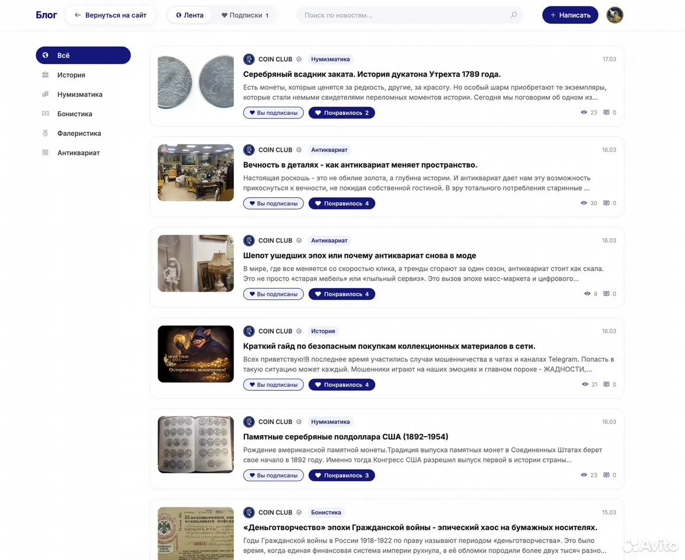Select the Всё category
685x560 pixels.
pyautogui.click(x=83, y=55)
